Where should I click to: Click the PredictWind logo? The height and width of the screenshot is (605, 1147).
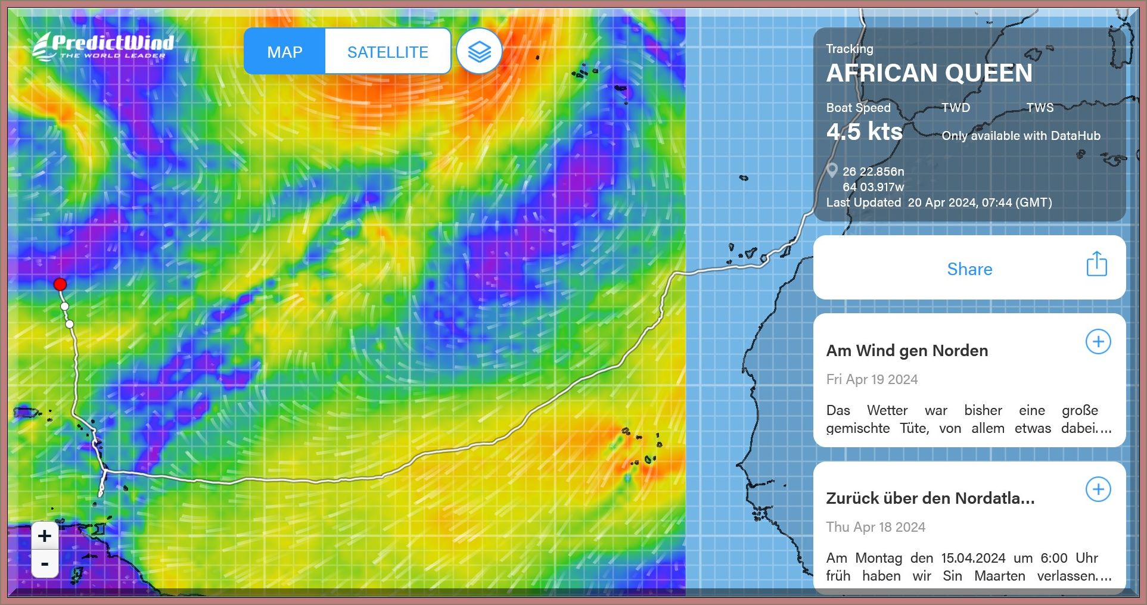(x=103, y=46)
